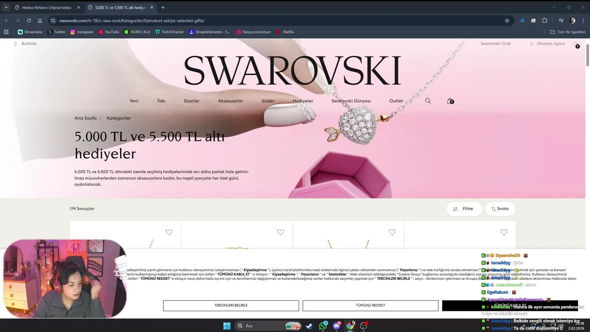Close the Hediye Rehberi tab

pyautogui.click(x=78, y=7)
